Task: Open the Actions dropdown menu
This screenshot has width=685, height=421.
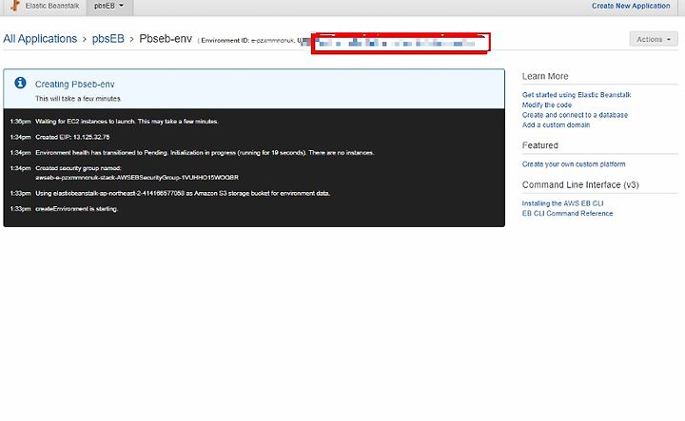Action: [x=654, y=39]
